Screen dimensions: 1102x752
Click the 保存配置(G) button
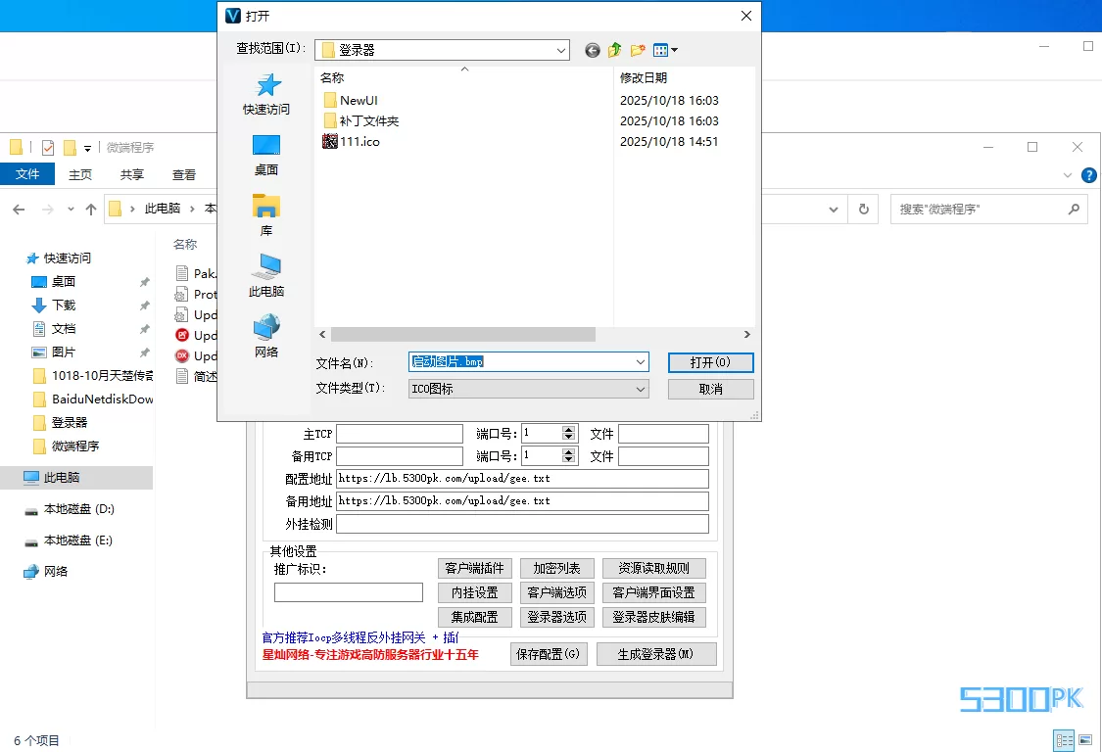tap(549, 654)
